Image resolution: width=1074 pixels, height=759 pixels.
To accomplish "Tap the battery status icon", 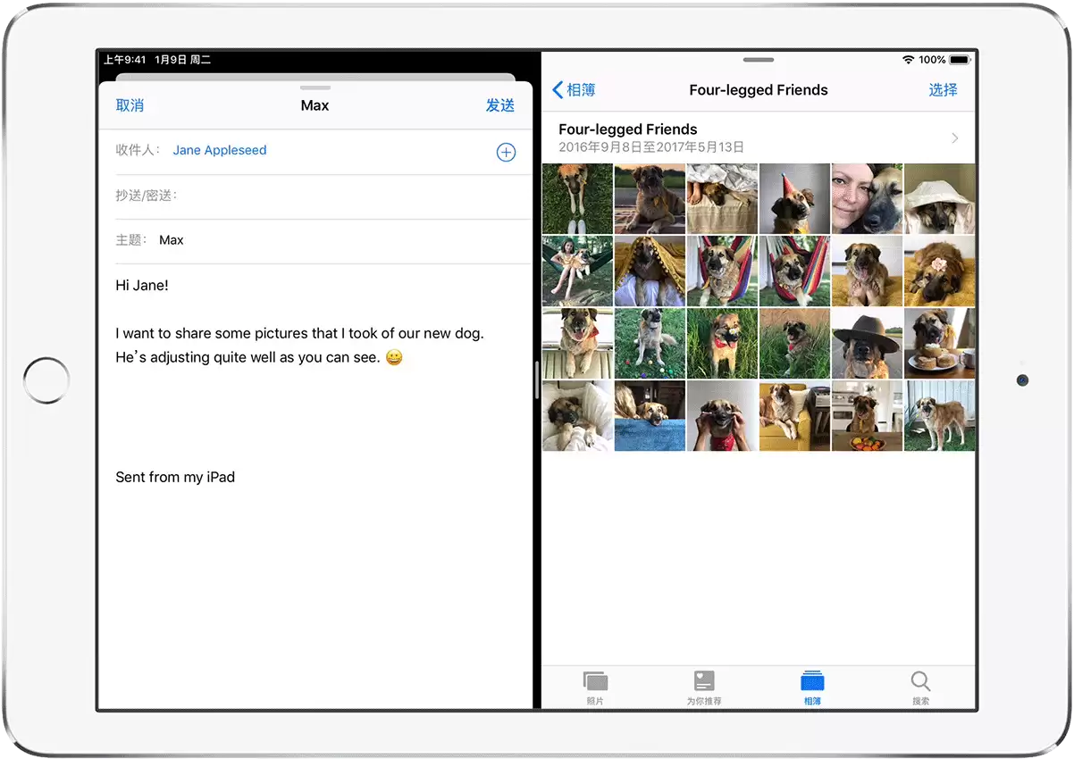I will 961,60.
